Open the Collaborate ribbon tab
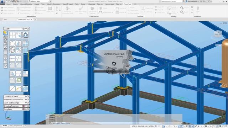 pos(91,4)
